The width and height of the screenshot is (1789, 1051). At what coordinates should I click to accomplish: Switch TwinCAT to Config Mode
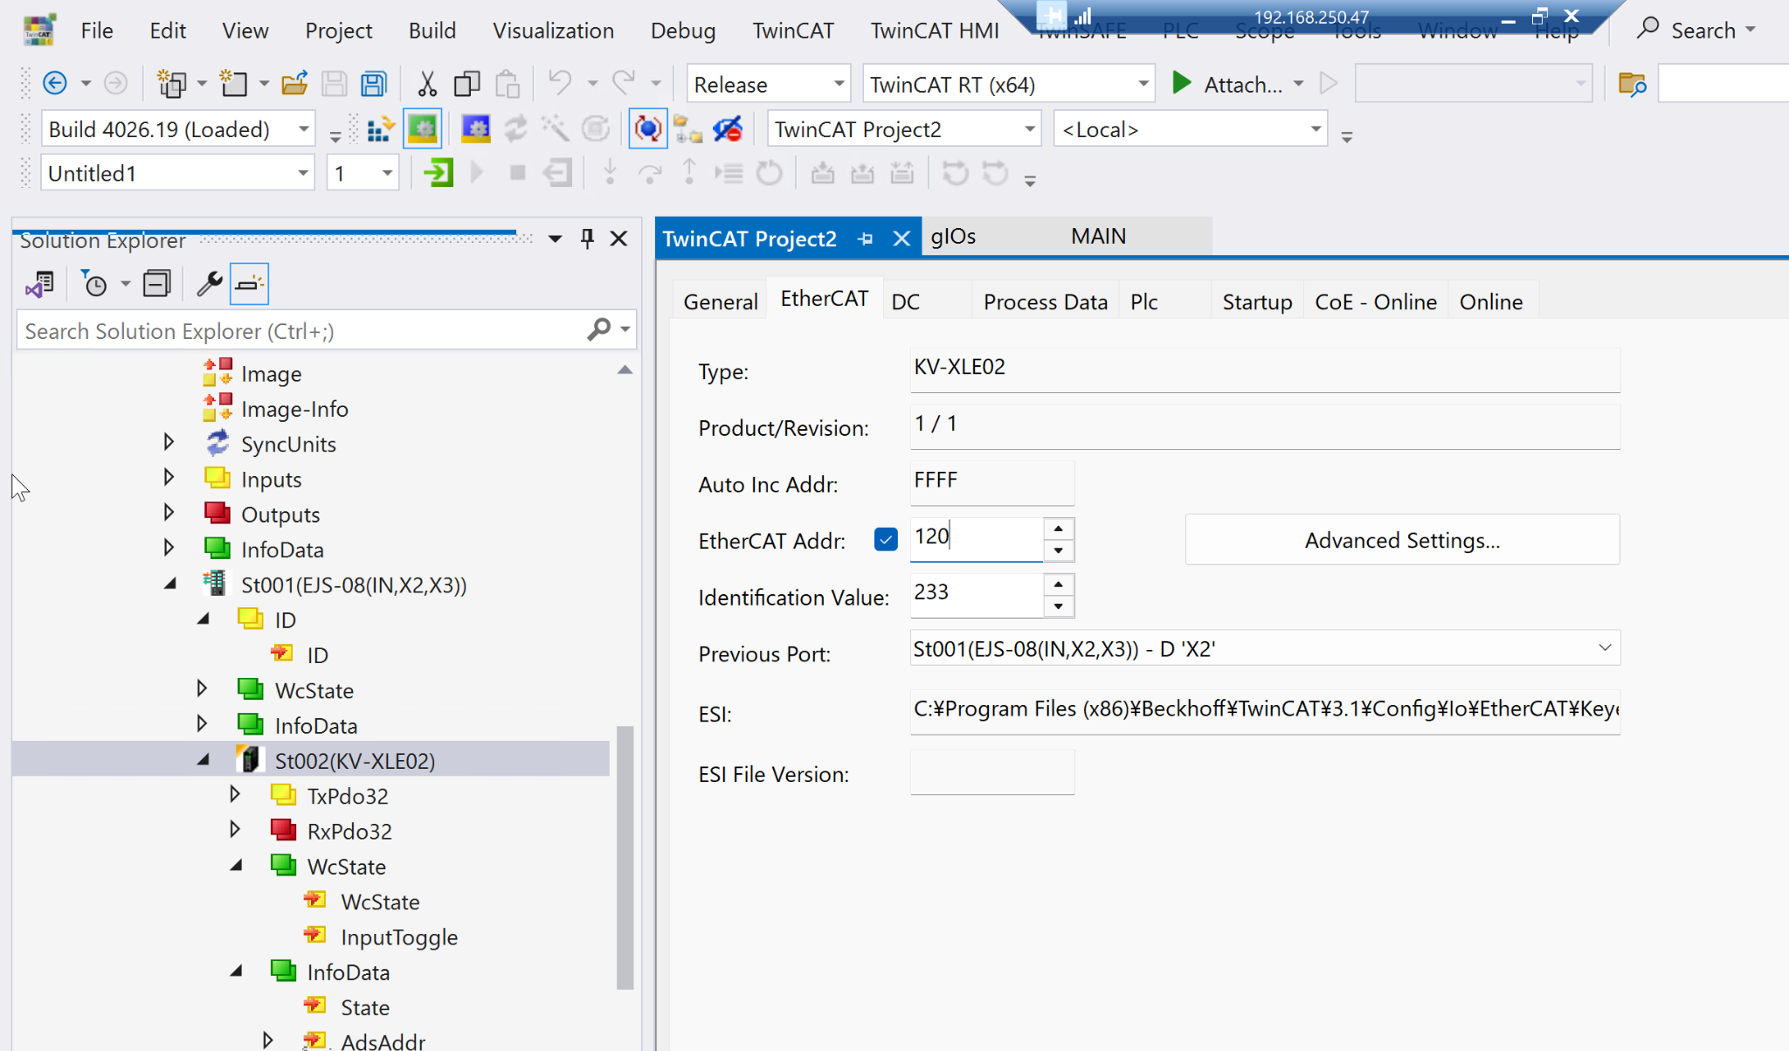tap(475, 129)
